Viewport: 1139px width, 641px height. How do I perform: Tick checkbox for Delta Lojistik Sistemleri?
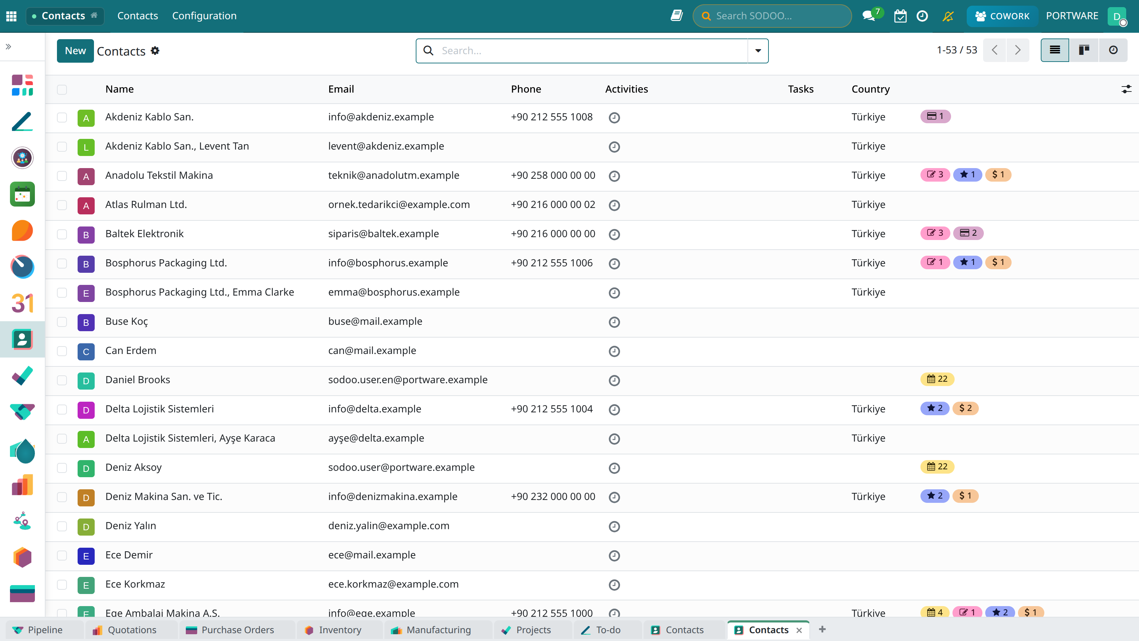[x=62, y=409]
